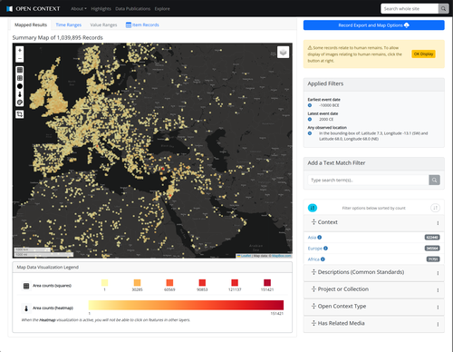Click the Europe record count badge
This screenshot has height=352, width=453.
point(432,249)
